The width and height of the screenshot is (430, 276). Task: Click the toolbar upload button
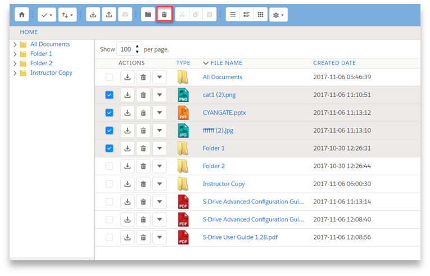[108, 15]
